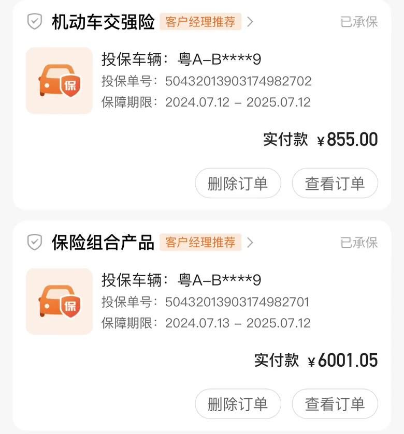Expand the chevron next to 机动车交强险 tag
Viewport: 404px width, 434px height.
coord(250,22)
